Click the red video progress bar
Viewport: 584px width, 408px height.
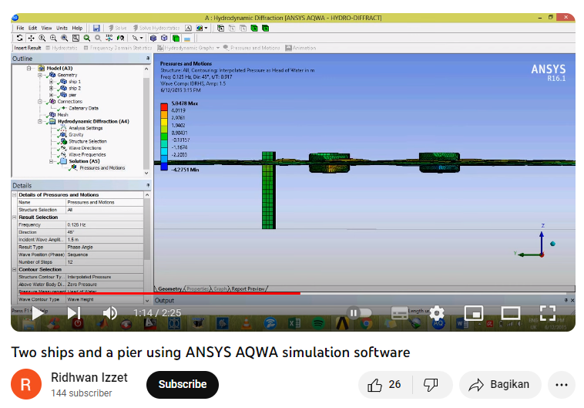pos(160,294)
